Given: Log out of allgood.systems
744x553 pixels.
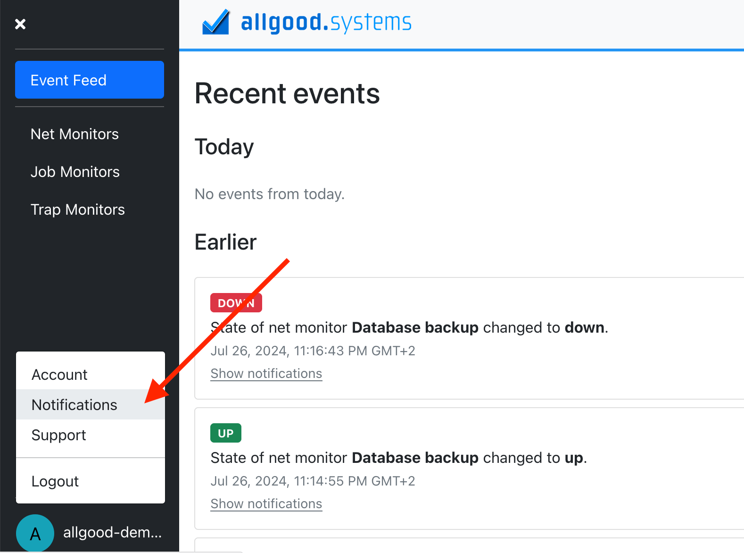Looking at the screenshot, I should click(x=55, y=481).
